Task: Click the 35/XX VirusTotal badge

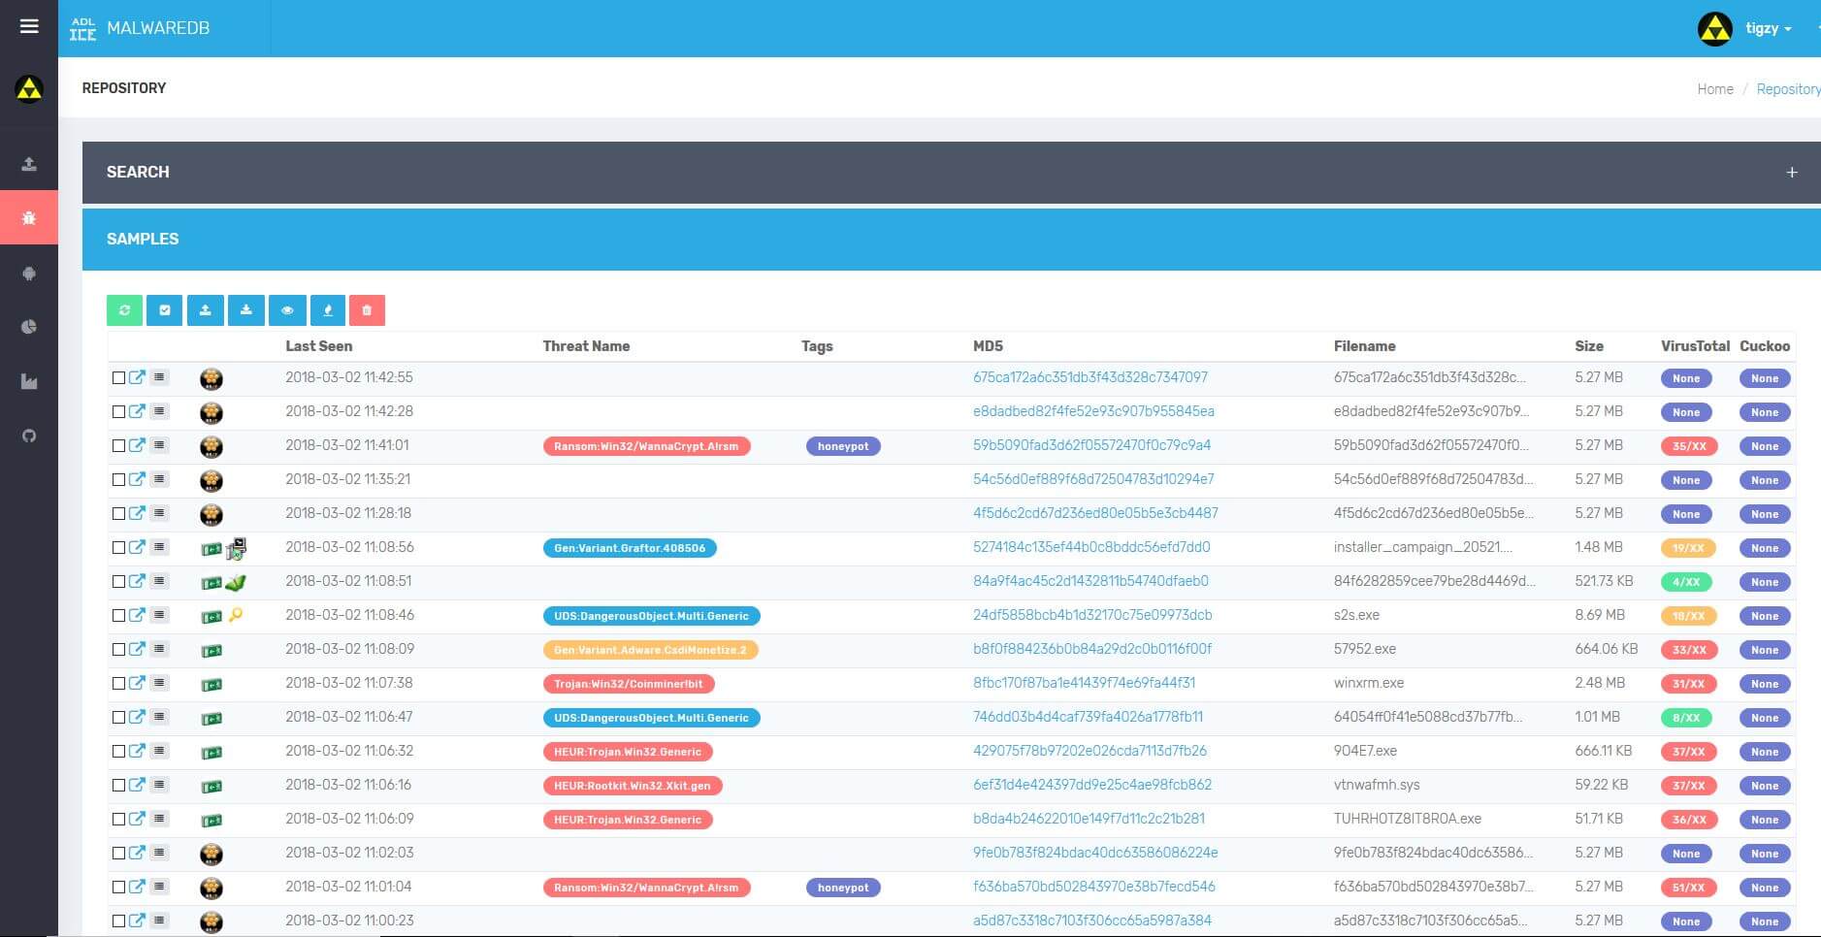Action: tap(1688, 446)
